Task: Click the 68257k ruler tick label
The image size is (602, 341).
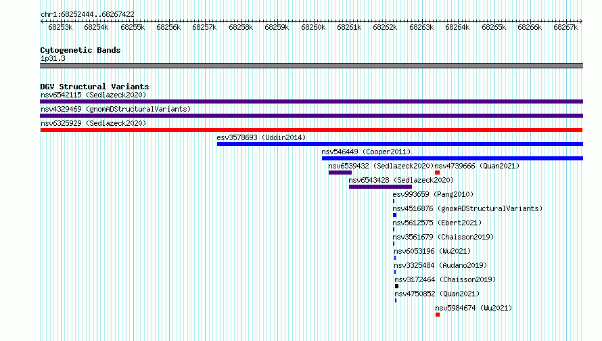Action: point(204,28)
